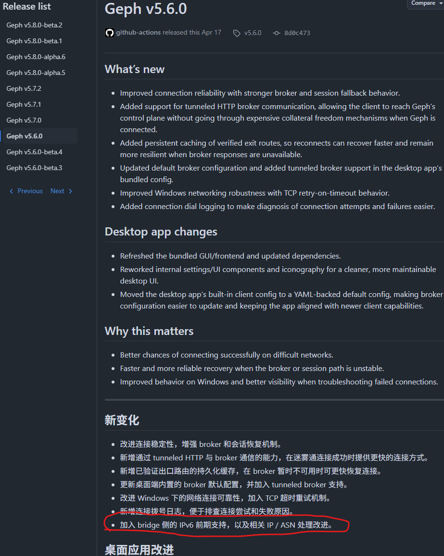The image size is (444, 556).
Task: Click the 新增连接拨号日志 bullet text
Action: click(208, 511)
